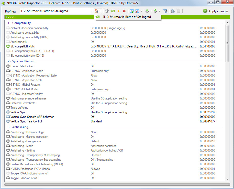Click the gear icon beside Maximum pre-rendered frames

[8, 98]
